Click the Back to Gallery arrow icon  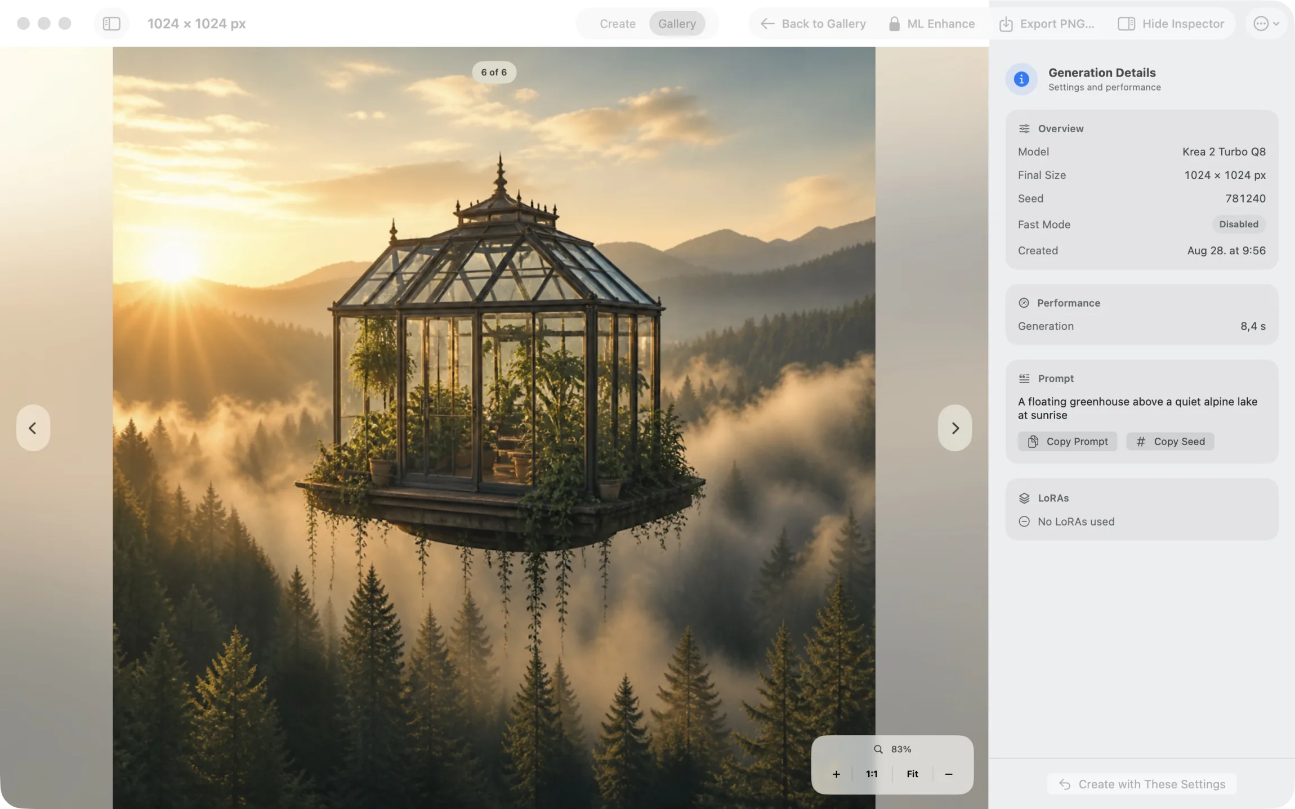(767, 24)
